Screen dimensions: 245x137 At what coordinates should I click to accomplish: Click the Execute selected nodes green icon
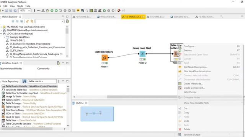pyautogui.click(x=52, y=11)
